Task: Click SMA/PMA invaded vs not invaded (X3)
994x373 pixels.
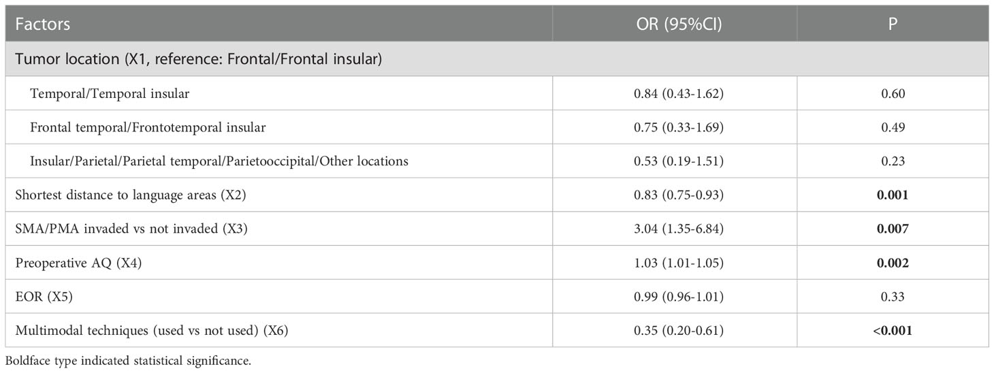Action: pyautogui.click(x=131, y=229)
